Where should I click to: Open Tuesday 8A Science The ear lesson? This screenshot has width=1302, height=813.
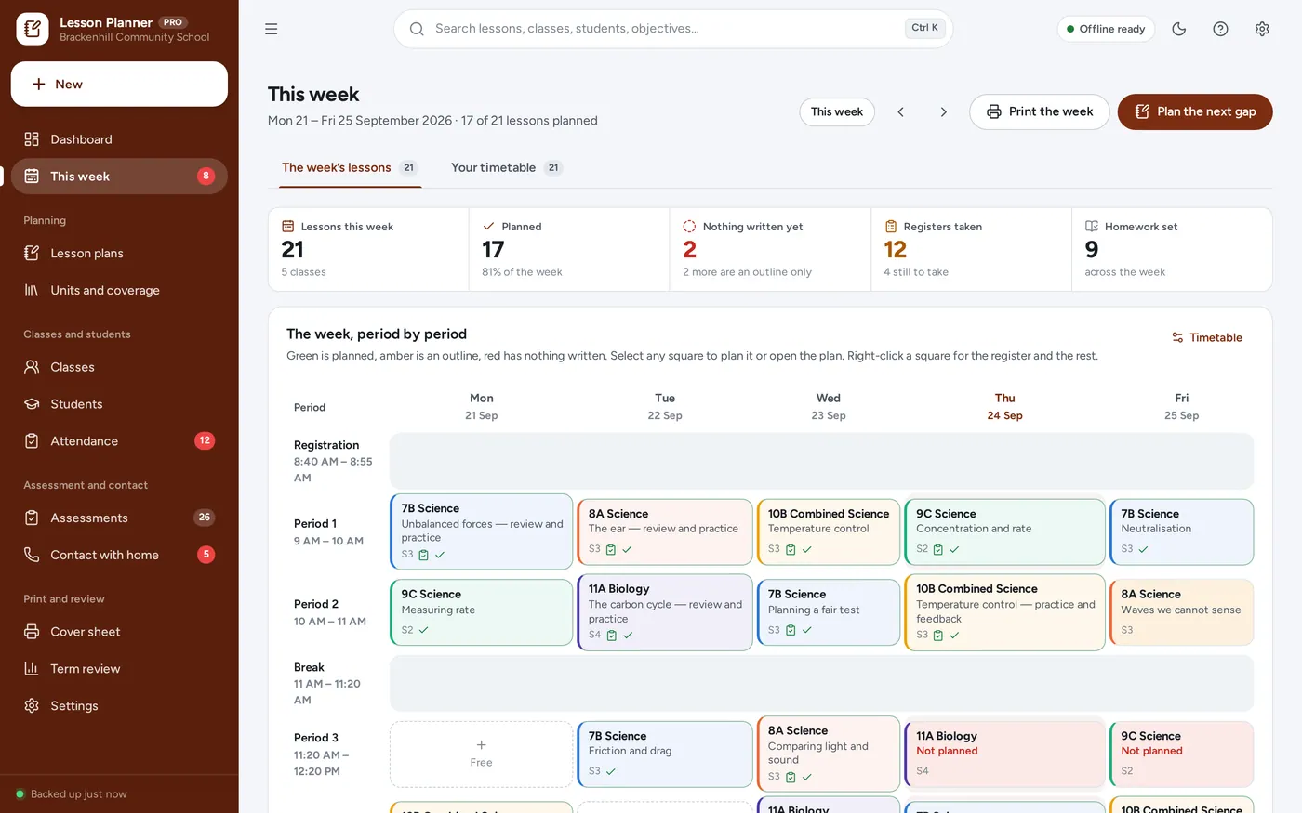[665, 531]
